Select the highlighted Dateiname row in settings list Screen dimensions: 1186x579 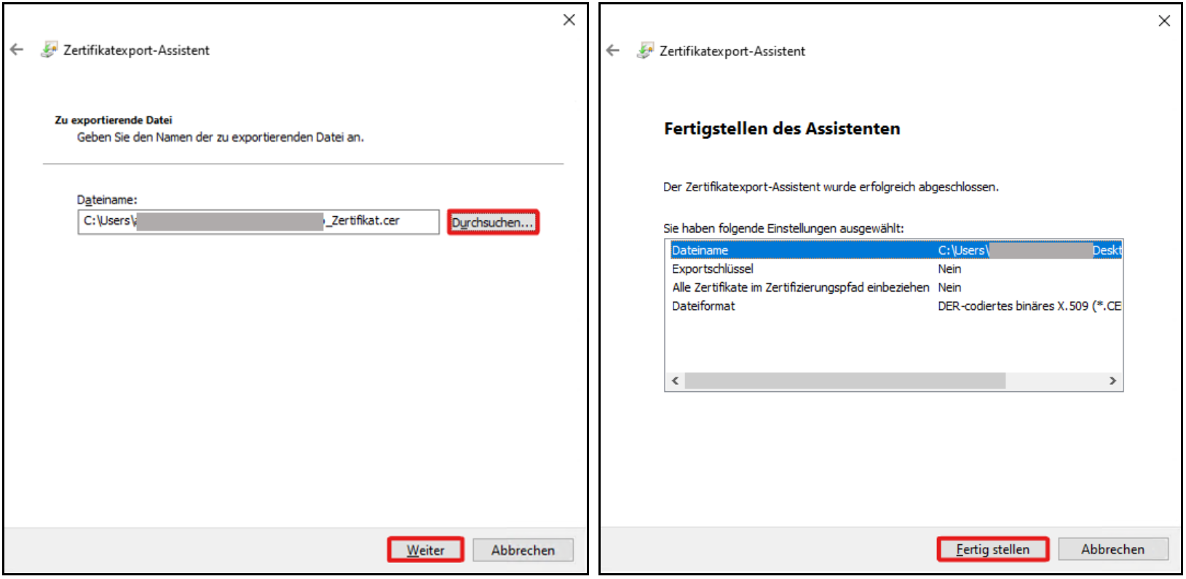(x=801, y=250)
